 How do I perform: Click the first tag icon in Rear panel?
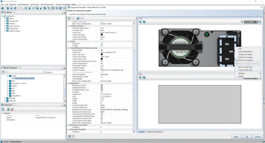click(x=140, y=78)
